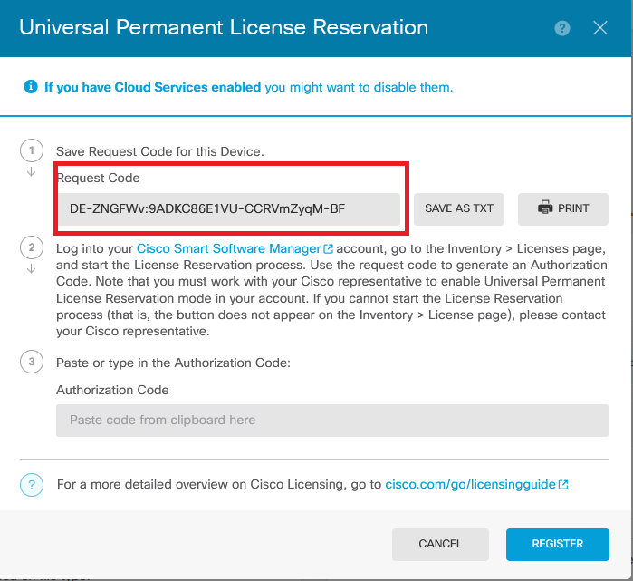The height and width of the screenshot is (581, 633).
Task: Click the REGISTER button
Action: (x=558, y=544)
